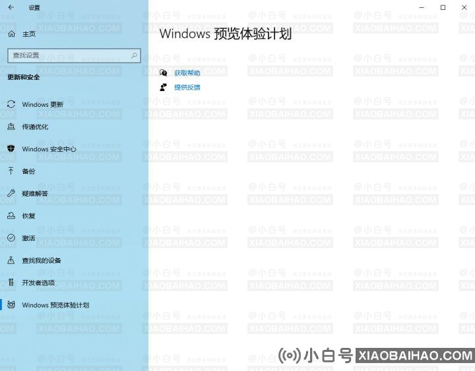The width and height of the screenshot is (475, 371).
Task: Focus the 查找设置 search field
Action: (x=74, y=55)
